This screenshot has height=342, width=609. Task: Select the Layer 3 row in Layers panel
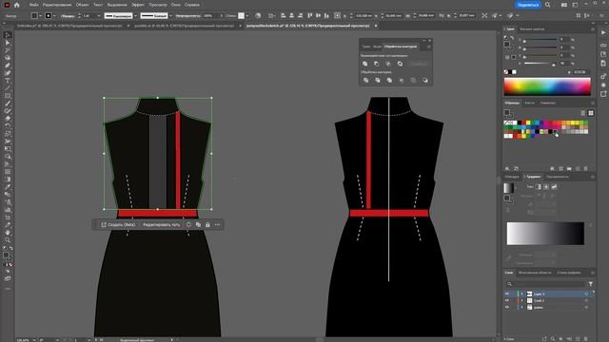point(548,294)
